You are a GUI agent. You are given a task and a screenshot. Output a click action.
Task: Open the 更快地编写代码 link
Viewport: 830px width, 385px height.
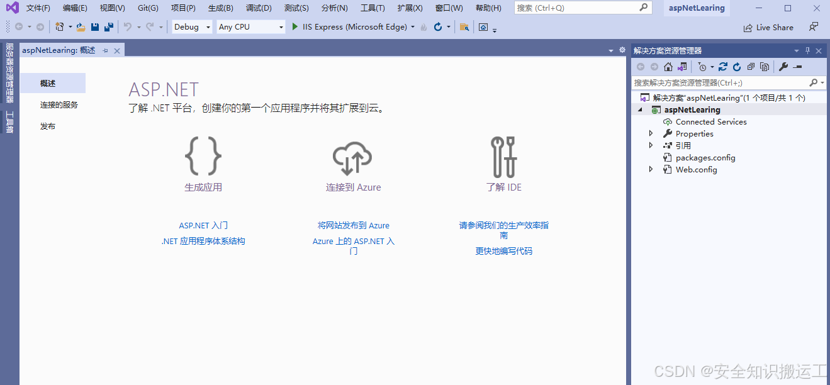click(x=504, y=251)
